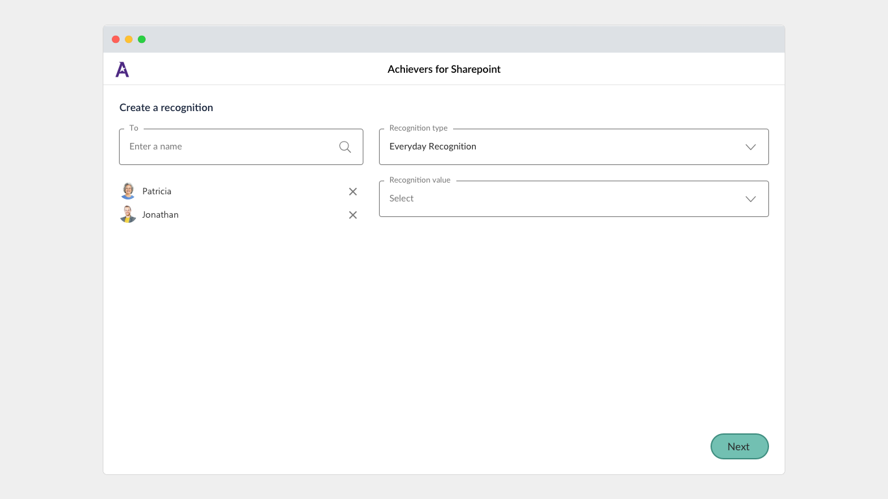Click the "Everyday Recognition" selected value

click(x=433, y=147)
